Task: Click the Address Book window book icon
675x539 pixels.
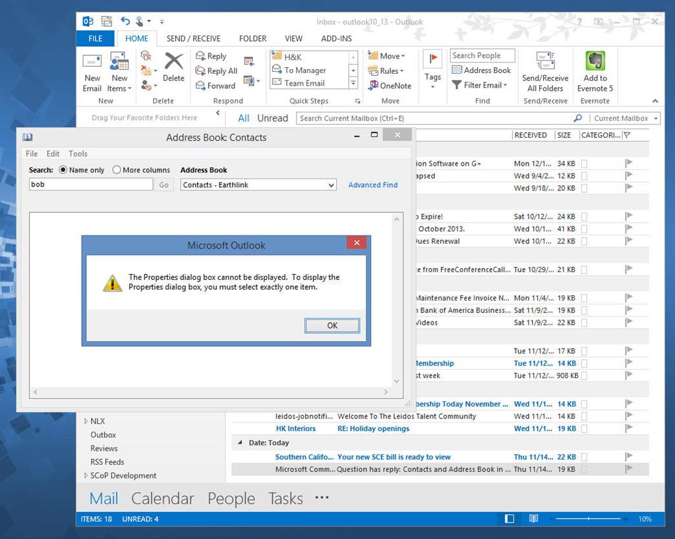Action: coord(28,137)
